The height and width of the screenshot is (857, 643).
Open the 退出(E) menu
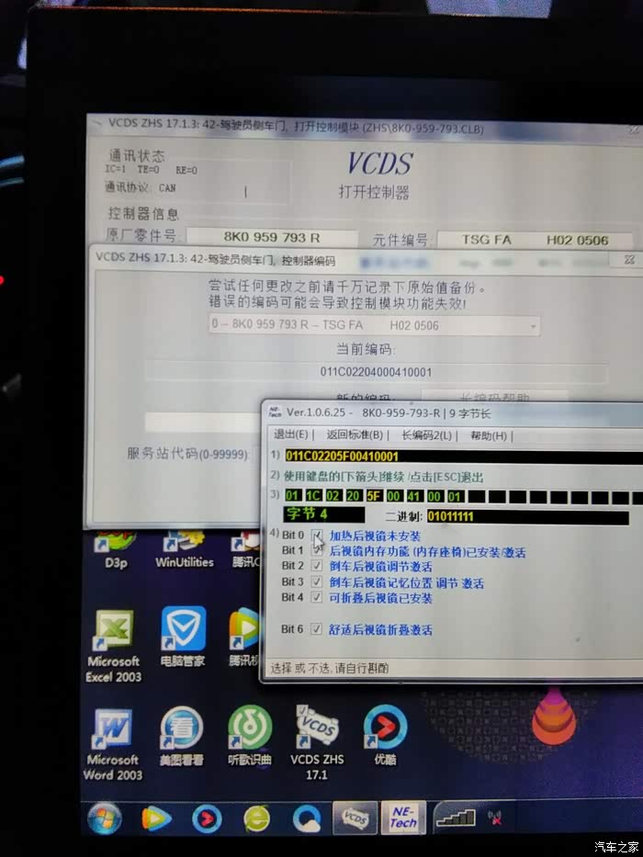point(290,435)
